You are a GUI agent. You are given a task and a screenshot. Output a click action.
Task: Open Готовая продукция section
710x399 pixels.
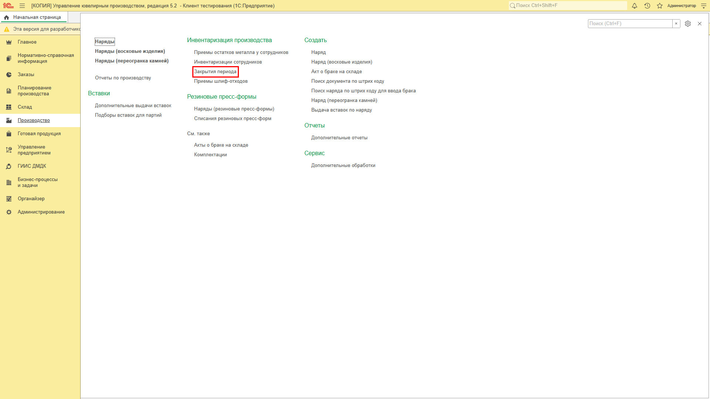click(39, 134)
